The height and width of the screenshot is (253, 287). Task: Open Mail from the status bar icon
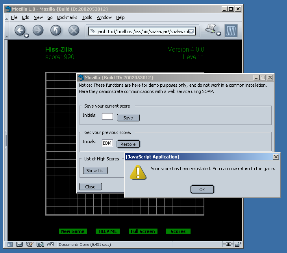coord(19,245)
